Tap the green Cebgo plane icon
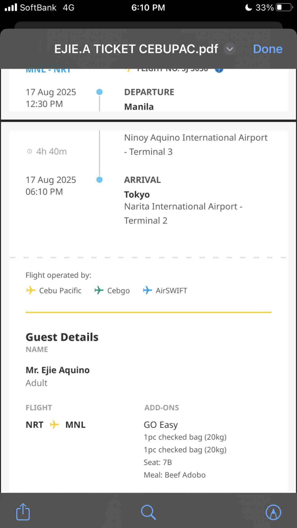The height and width of the screenshot is (528, 297). tap(99, 290)
